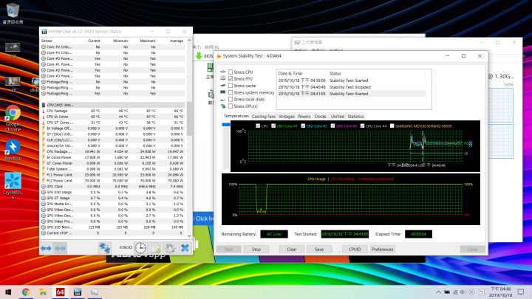This screenshot has height=299, width=532.
Task: Switch to AIDA64 taskbar icon
Action: 60,292
